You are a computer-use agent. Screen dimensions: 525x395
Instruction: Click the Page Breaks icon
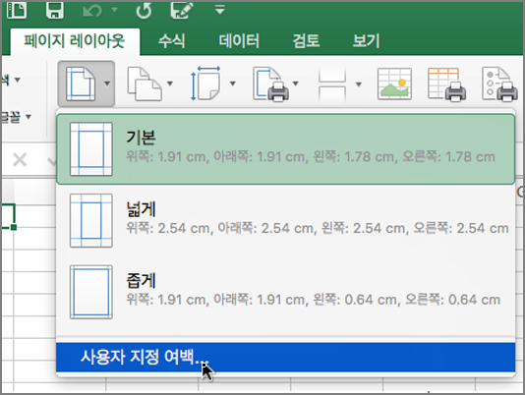click(x=332, y=84)
